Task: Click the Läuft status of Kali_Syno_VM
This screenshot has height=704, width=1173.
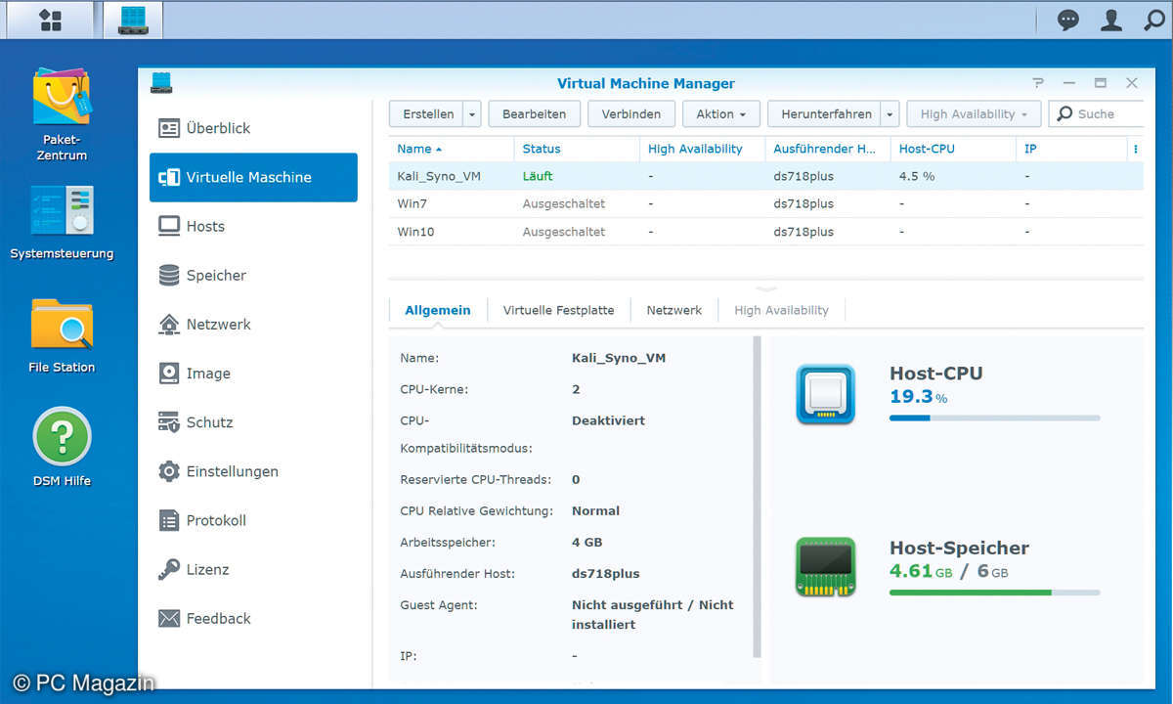Action: coord(538,176)
